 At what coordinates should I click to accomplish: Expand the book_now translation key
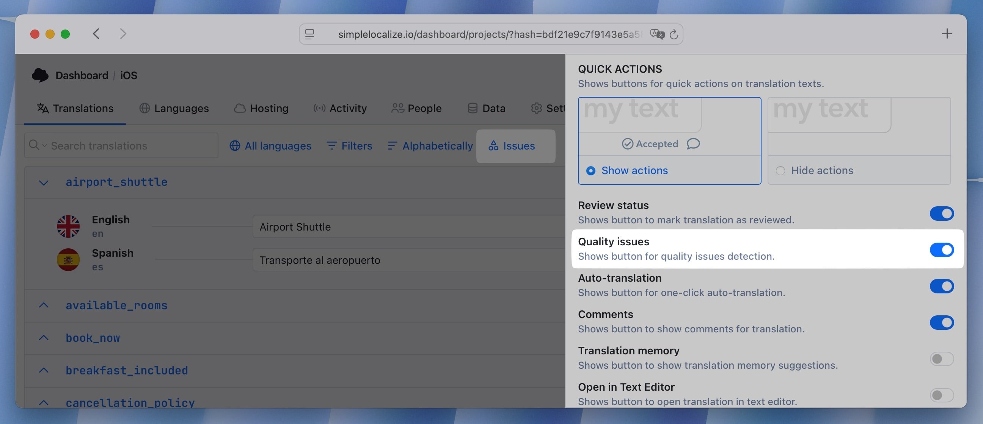[x=43, y=338]
